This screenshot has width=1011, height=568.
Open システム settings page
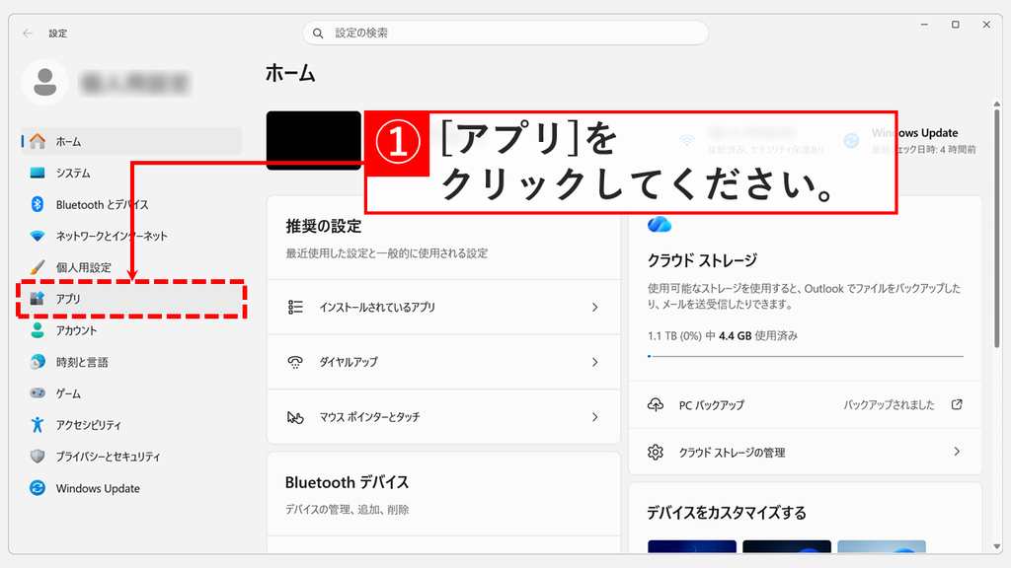pos(131,173)
